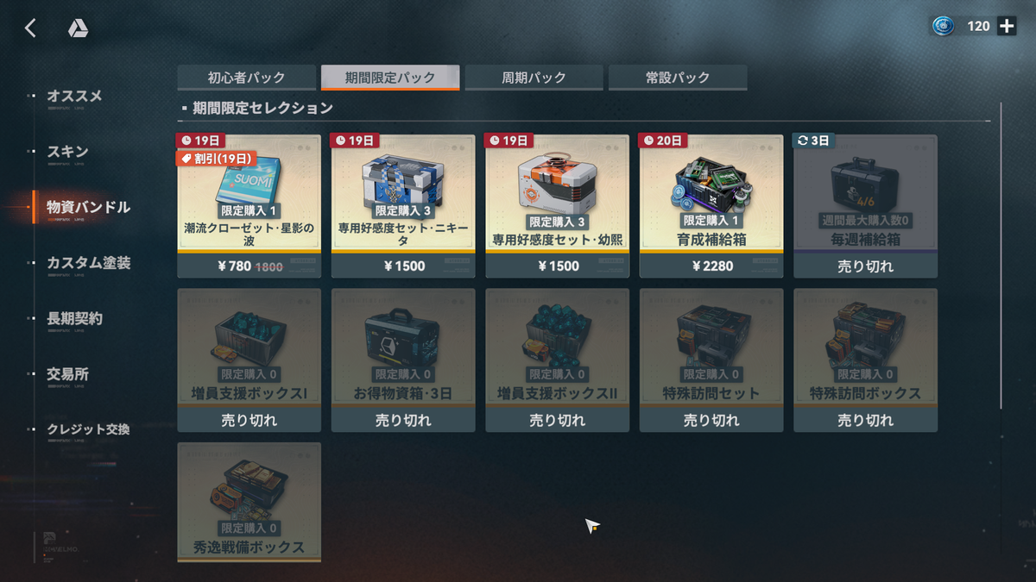Screen dimensions: 1036x582
Task: Open the 常設パック tab
Action: pos(678,78)
